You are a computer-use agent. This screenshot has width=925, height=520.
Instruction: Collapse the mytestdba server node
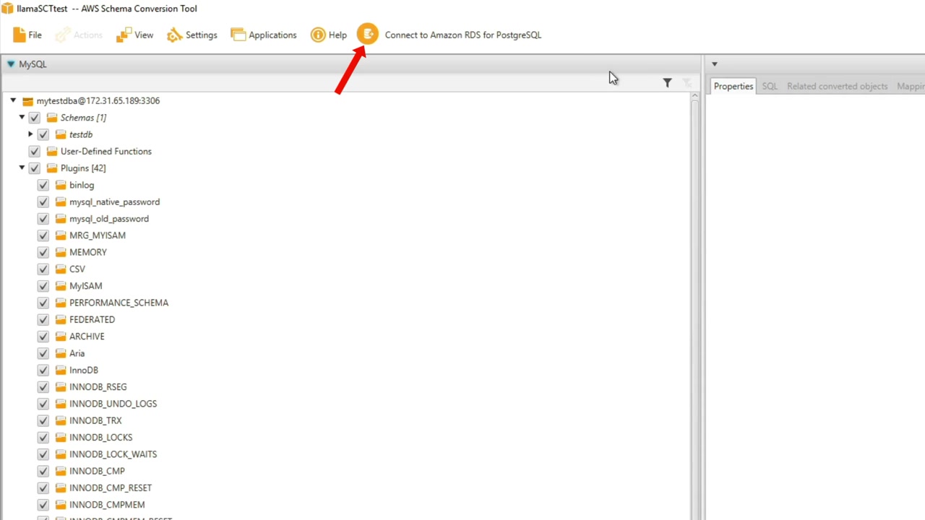[x=13, y=101]
